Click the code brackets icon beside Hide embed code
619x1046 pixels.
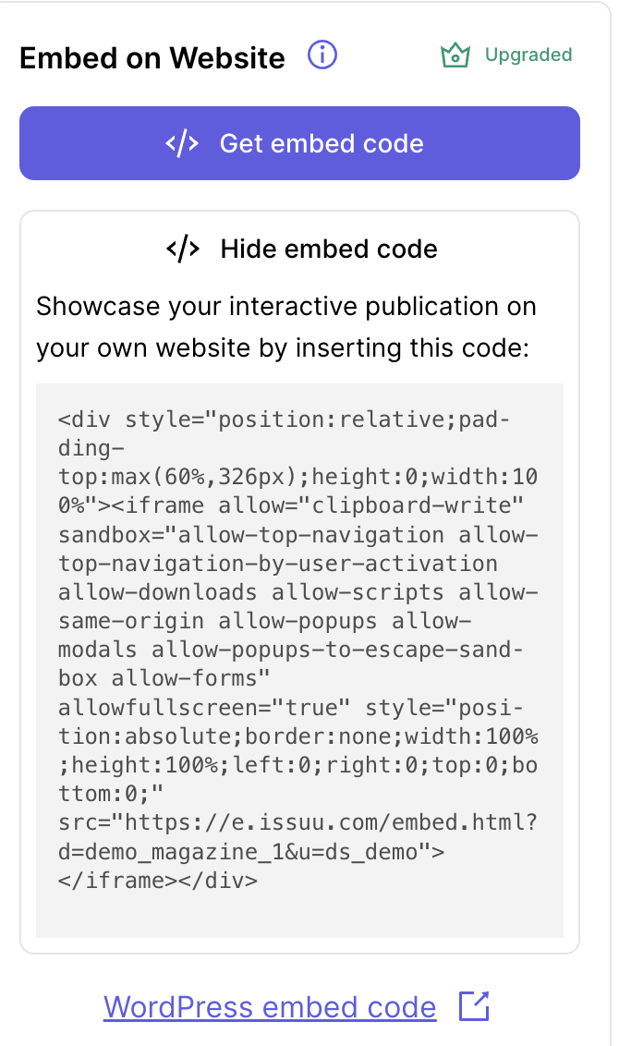tap(182, 249)
